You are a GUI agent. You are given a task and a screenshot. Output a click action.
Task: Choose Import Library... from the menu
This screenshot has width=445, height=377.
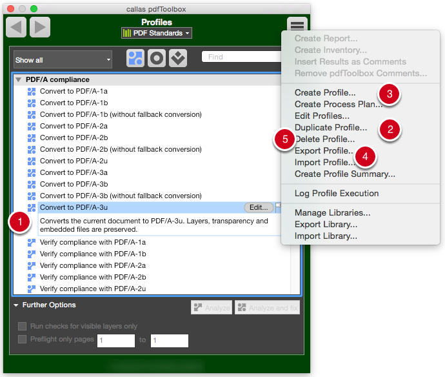(326, 236)
